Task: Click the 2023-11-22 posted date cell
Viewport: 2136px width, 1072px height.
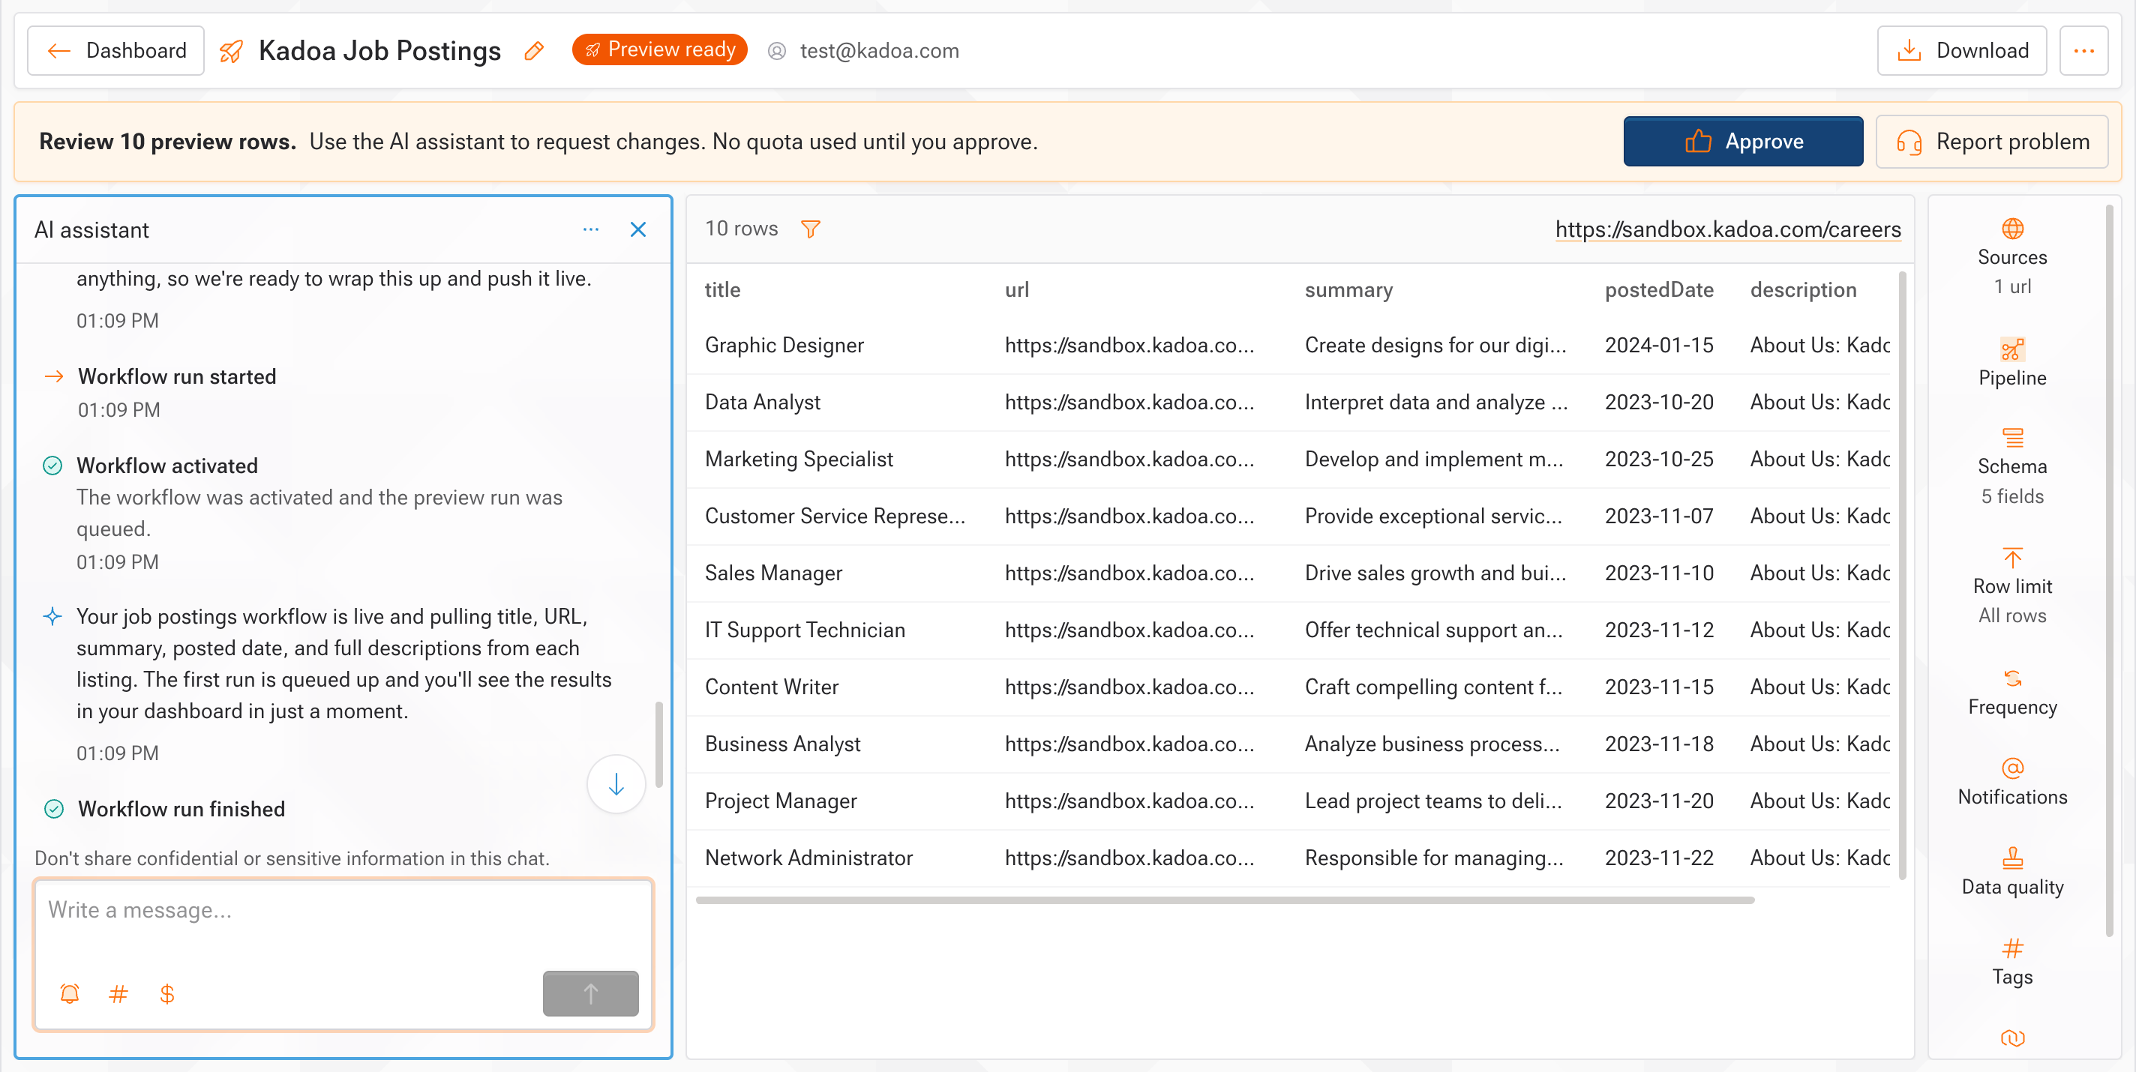Action: 1658,858
